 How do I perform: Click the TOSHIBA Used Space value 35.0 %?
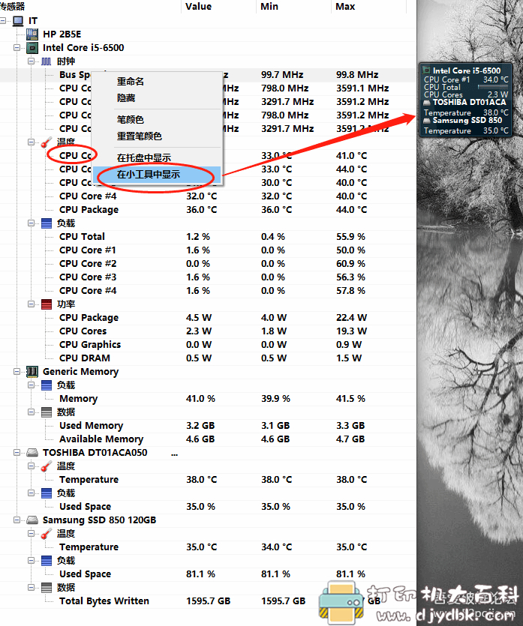pos(200,507)
